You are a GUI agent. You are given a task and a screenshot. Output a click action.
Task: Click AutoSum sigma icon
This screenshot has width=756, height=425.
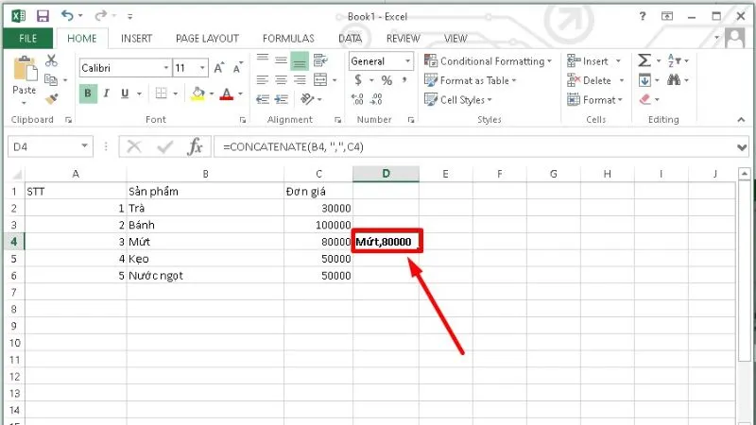click(x=644, y=60)
